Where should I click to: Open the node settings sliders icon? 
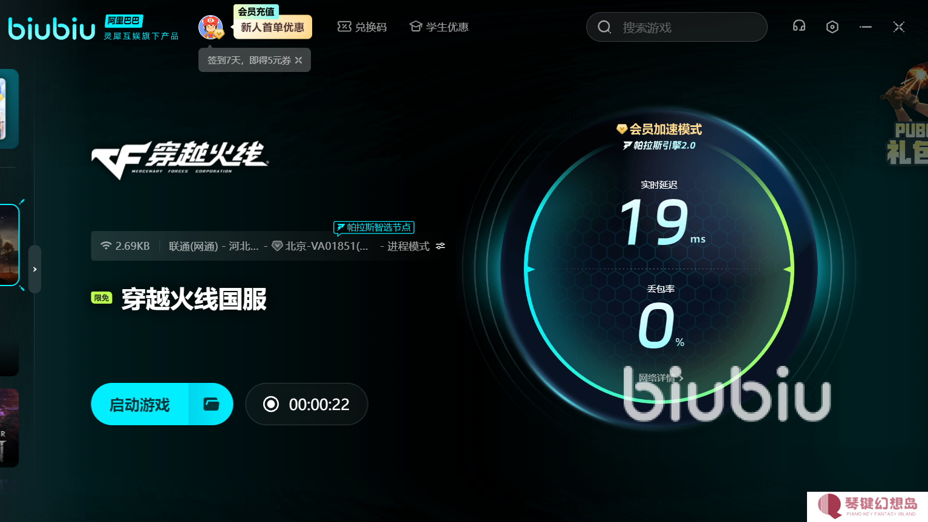coord(440,246)
